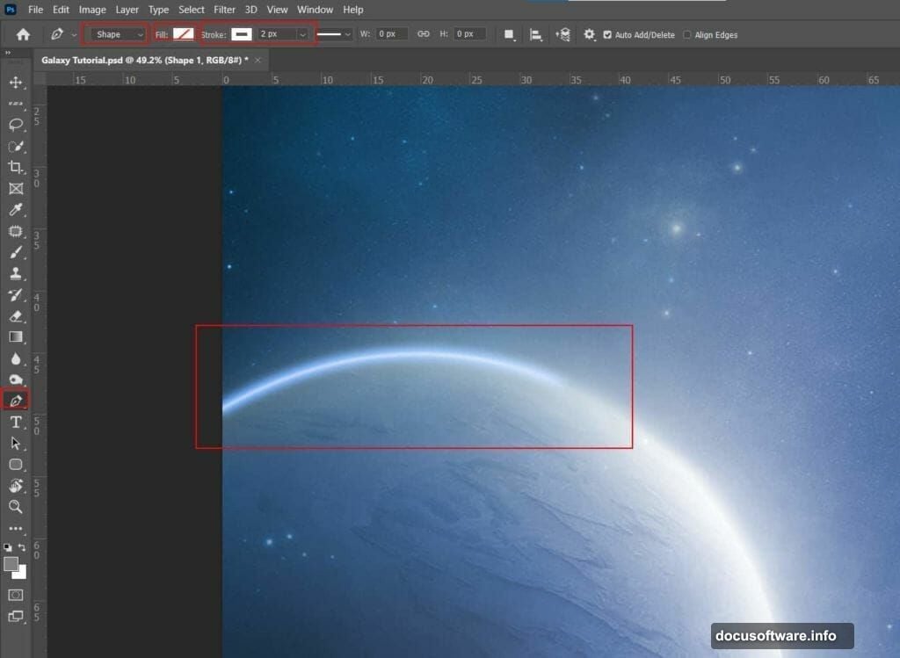The image size is (900, 658).
Task: Open the path operations options
Action: pyautogui.click(x=510, y=34)
